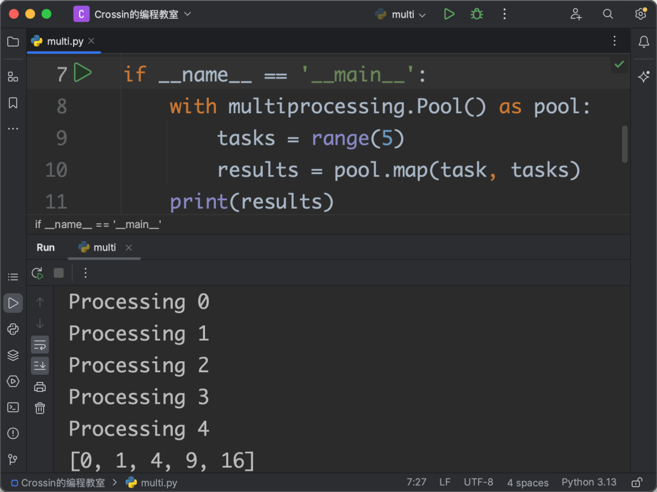Viewport: 657px width, 492px height.
Task: Open the Python Console icon in sidebar
Action: 13,329
